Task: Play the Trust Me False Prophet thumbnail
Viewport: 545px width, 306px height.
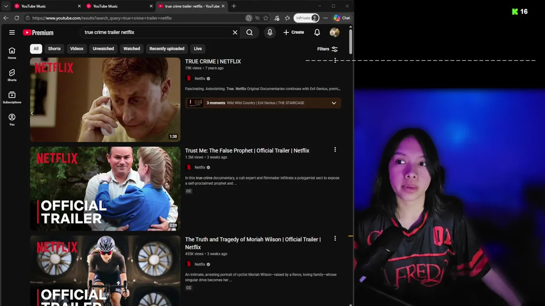Action: tap(105, 189)
